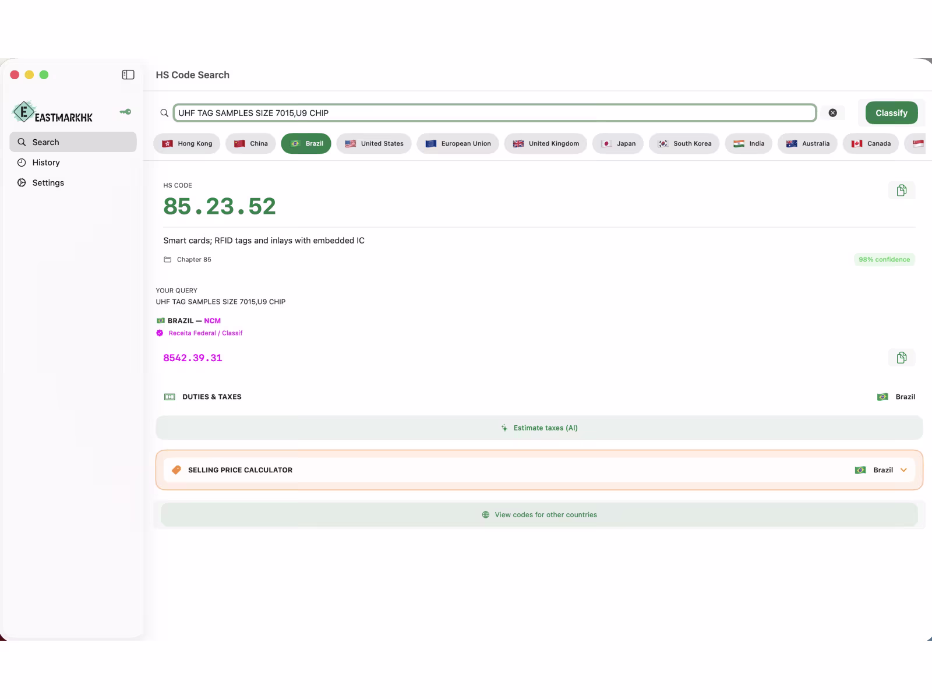Select the China country chip
Viewport: 932px width, 699px height.
(x=251, y=144)
